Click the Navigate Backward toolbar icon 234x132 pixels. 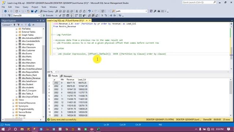(5, 11)
